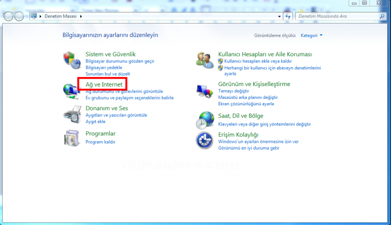Expand the Denetim Masası breadcrumb arrow
Image resolution: width=391 pixels, height=225 pixels.
tap(81, 17)
